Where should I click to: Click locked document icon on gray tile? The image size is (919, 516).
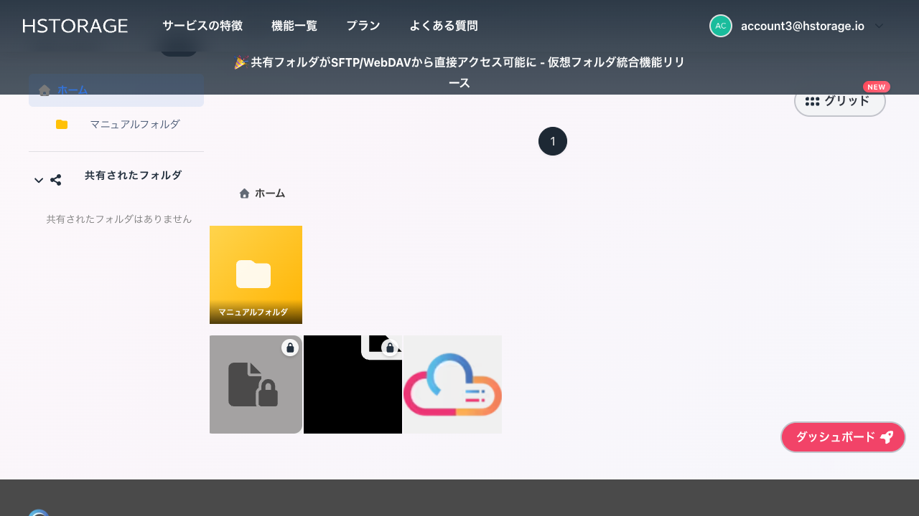(253, 384)
